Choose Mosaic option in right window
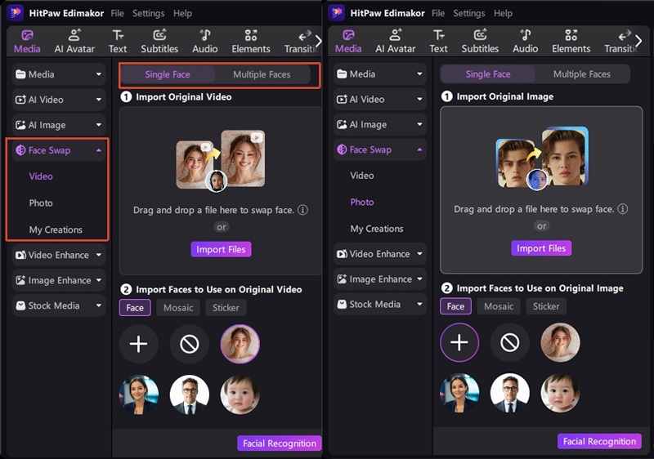Viewport: 654px width, 459px height. (499, 306)
